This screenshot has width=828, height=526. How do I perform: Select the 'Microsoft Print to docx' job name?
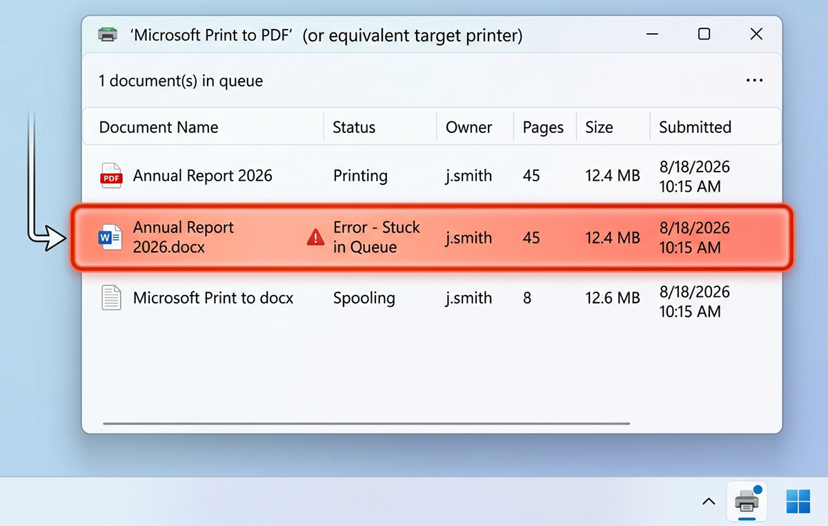213,299
